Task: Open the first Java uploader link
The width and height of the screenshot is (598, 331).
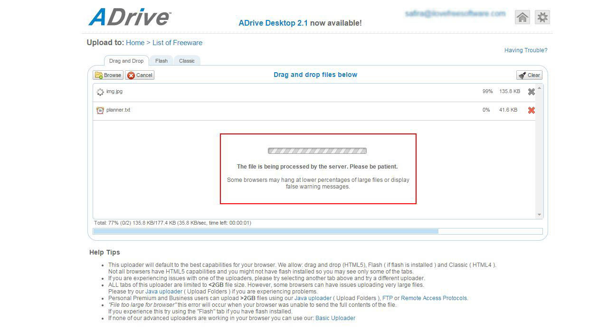Action: (x=164, y=292)
